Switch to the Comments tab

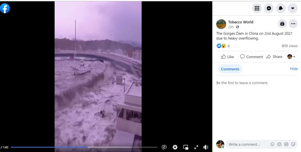click(x=230, y=69)
